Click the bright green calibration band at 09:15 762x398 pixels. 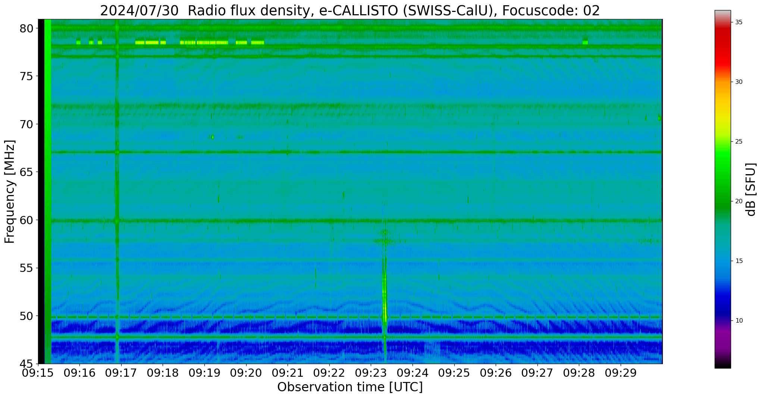pyautogui.click(x=48, y=191)
